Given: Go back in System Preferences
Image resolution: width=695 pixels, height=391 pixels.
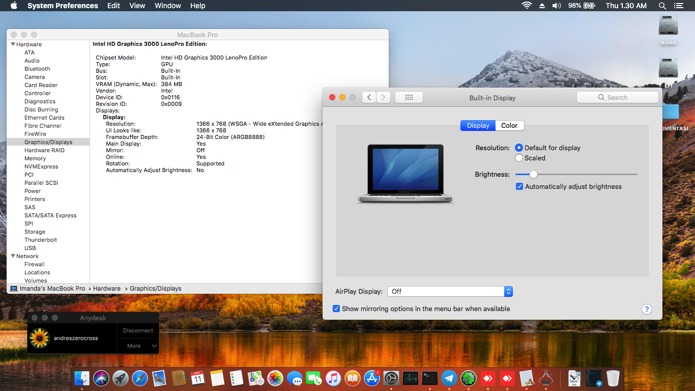Looking at the screenshot, I should (369, 97).
